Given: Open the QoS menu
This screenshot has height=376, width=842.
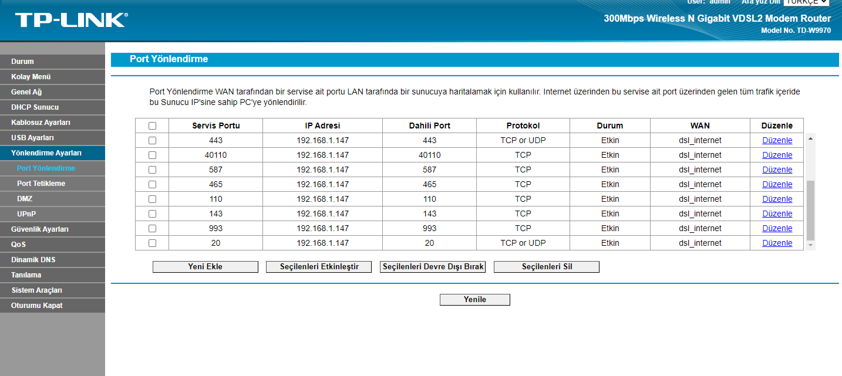Looking at the screenshot, I should point(52,245).
